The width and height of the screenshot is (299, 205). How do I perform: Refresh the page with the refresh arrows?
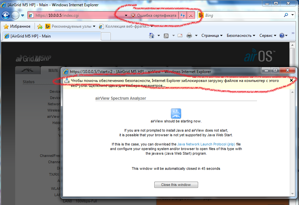click(183, 15)
